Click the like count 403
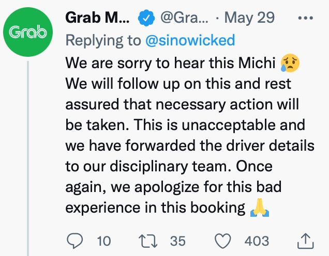This screenshot has width=329, height=256. tap(257, 241)
